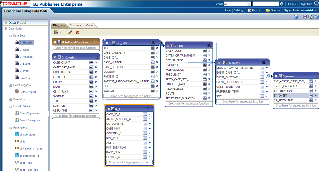Select EA_ONSET row in G_Assess
Screen dimensions: 319x171
(x=296, y=95)
